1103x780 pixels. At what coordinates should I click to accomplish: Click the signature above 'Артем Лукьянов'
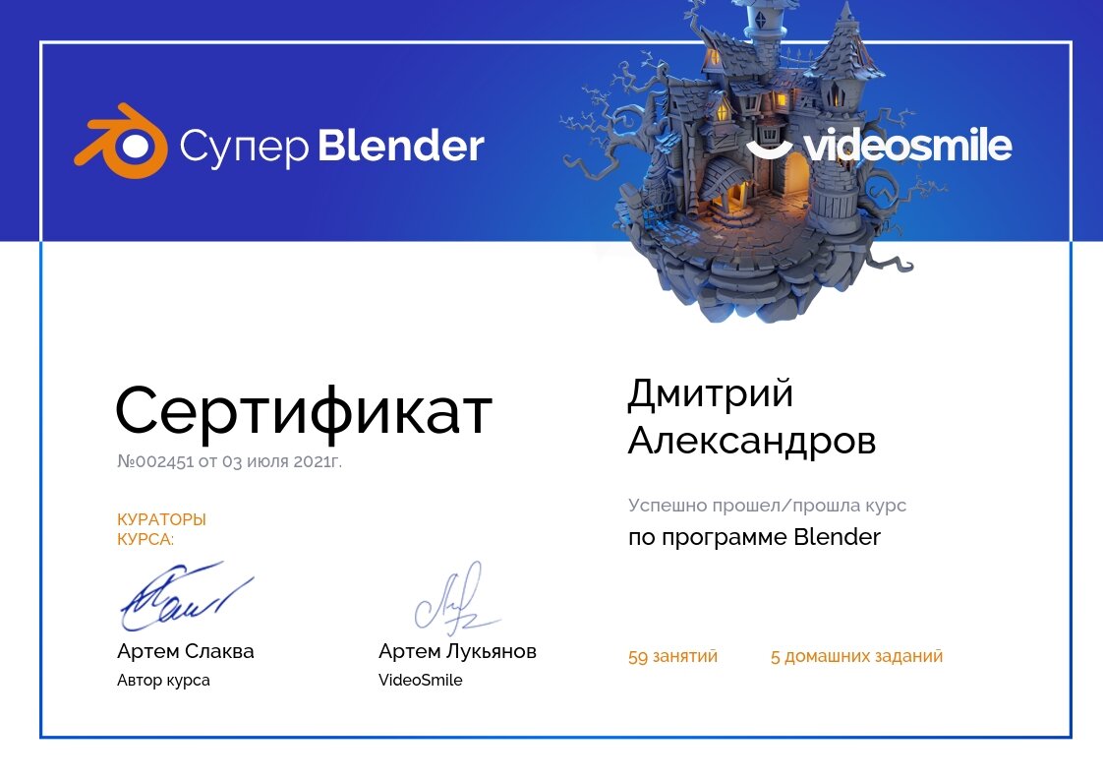[x=456, y=597]
